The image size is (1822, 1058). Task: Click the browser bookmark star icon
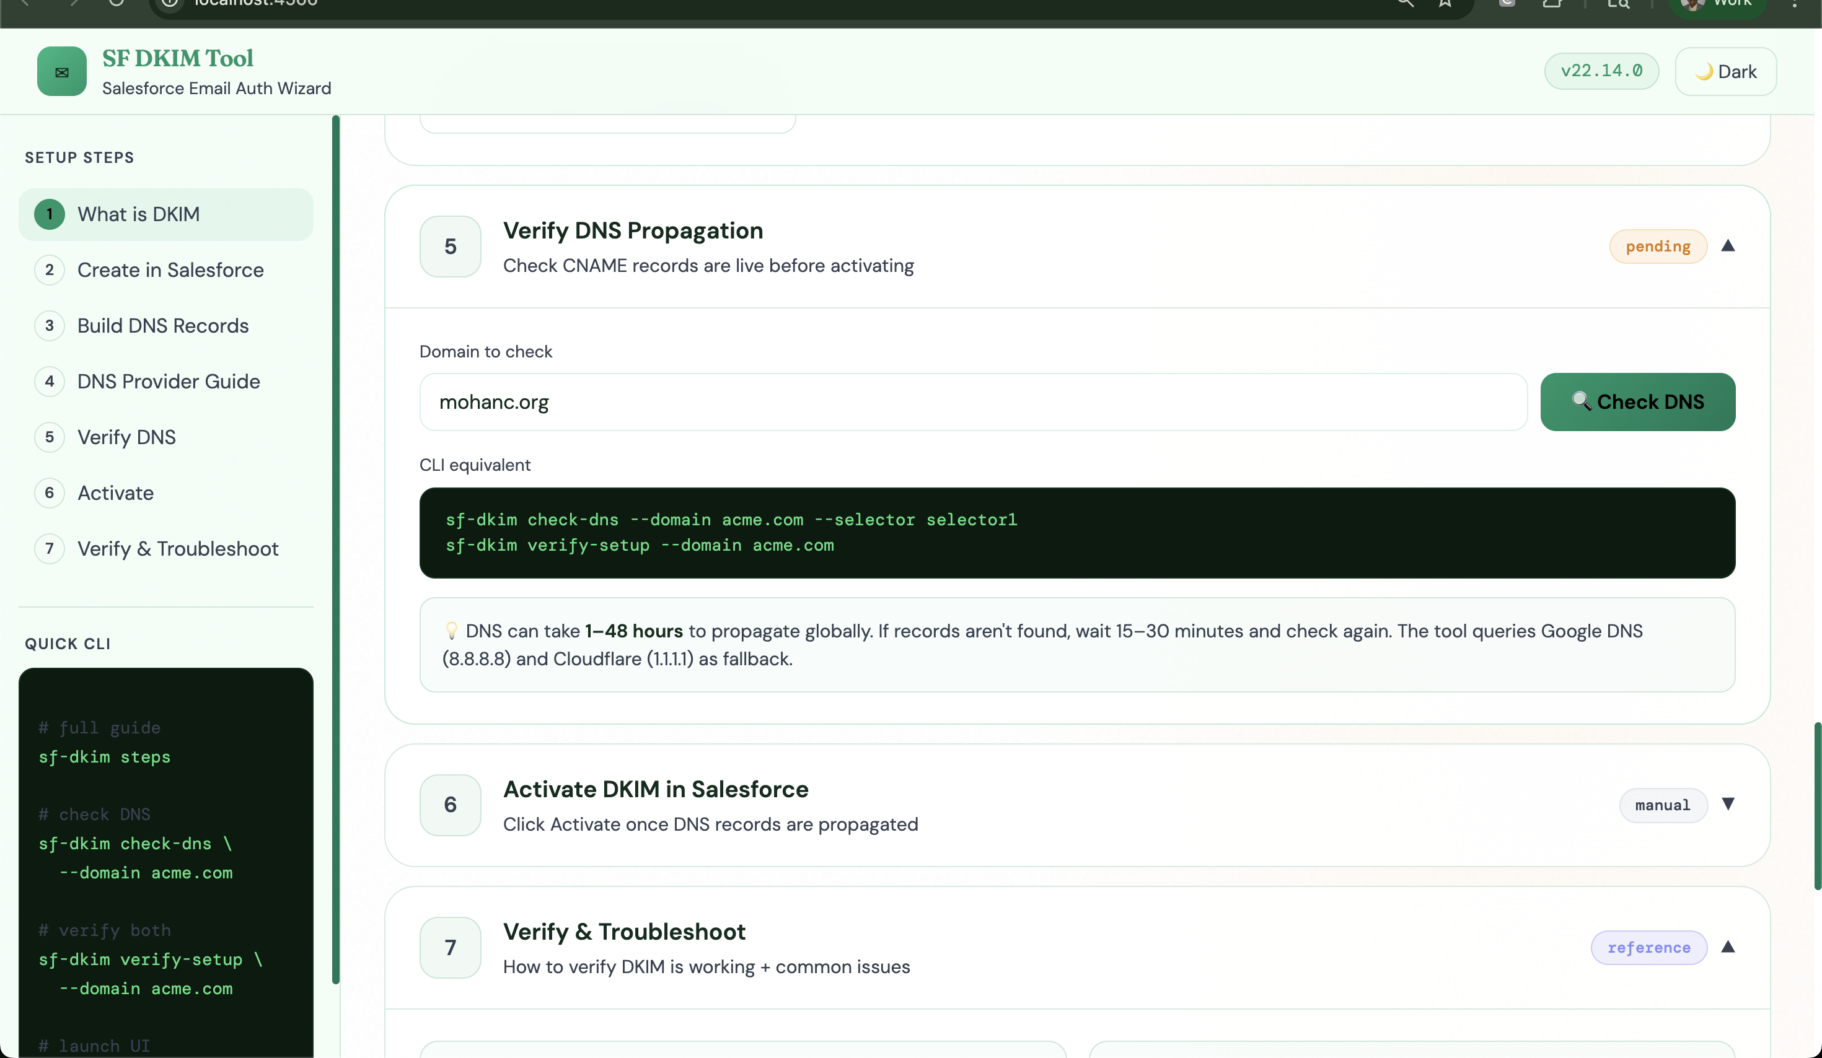tap(1445, 4)
